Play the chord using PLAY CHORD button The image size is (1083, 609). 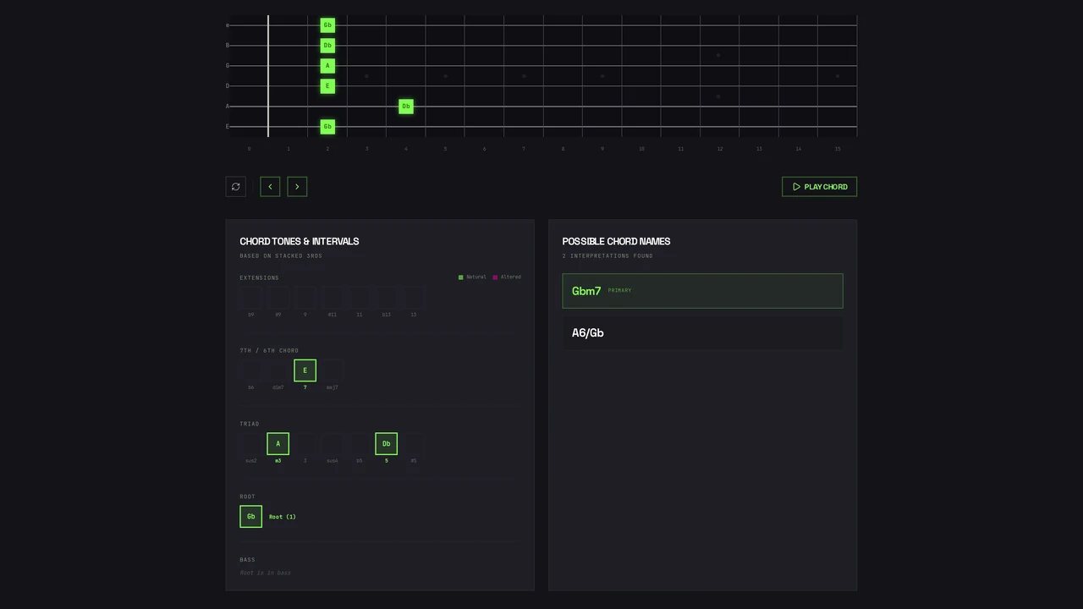click(x=819, y=187)
